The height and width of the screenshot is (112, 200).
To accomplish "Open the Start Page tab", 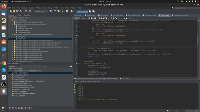I will pos(78,15).
